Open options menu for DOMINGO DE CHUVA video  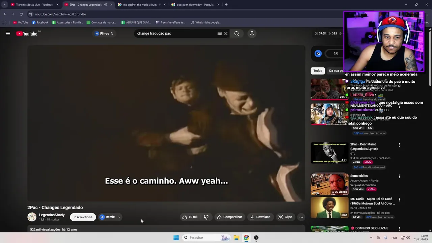399,229
